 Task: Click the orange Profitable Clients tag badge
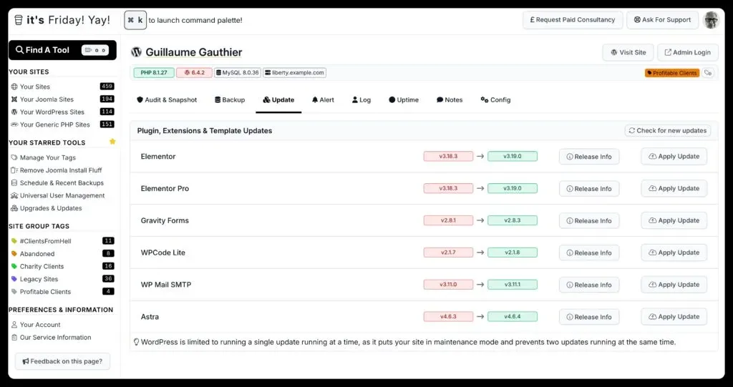click(671, 73)
